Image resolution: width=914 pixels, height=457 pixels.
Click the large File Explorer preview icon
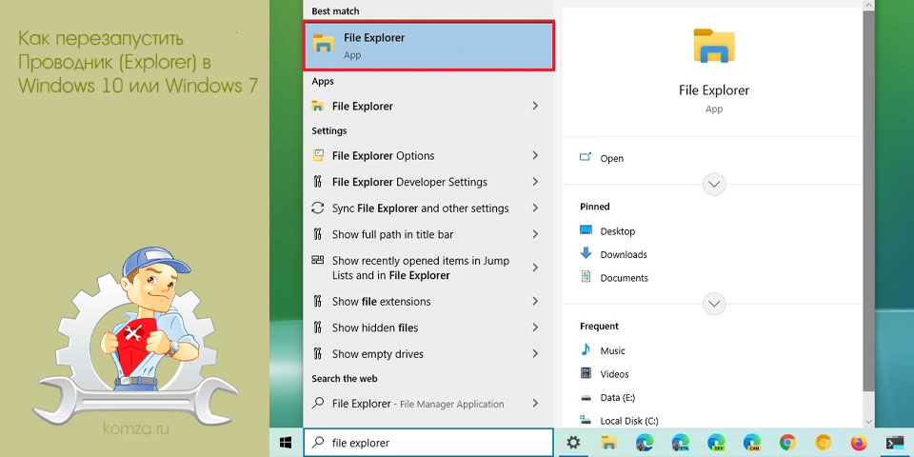[x=714, y=46]
